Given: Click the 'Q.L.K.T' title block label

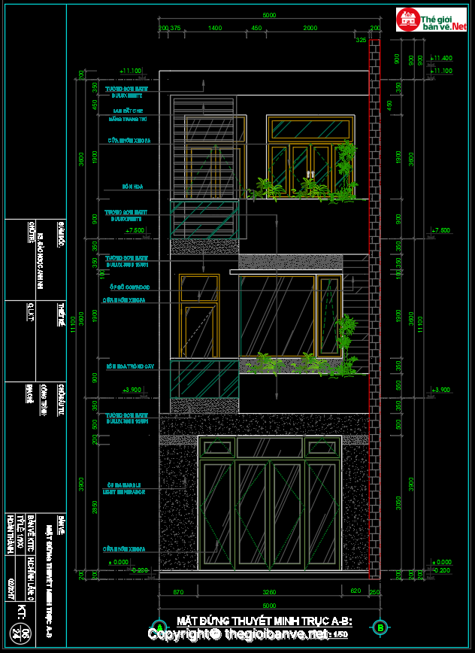Looking at the screenshot, I should coord(31,313).
